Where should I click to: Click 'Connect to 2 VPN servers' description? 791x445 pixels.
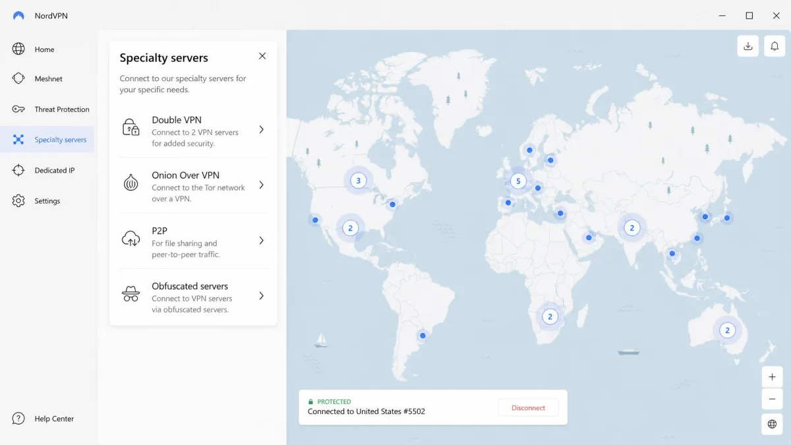coord(195,133)
